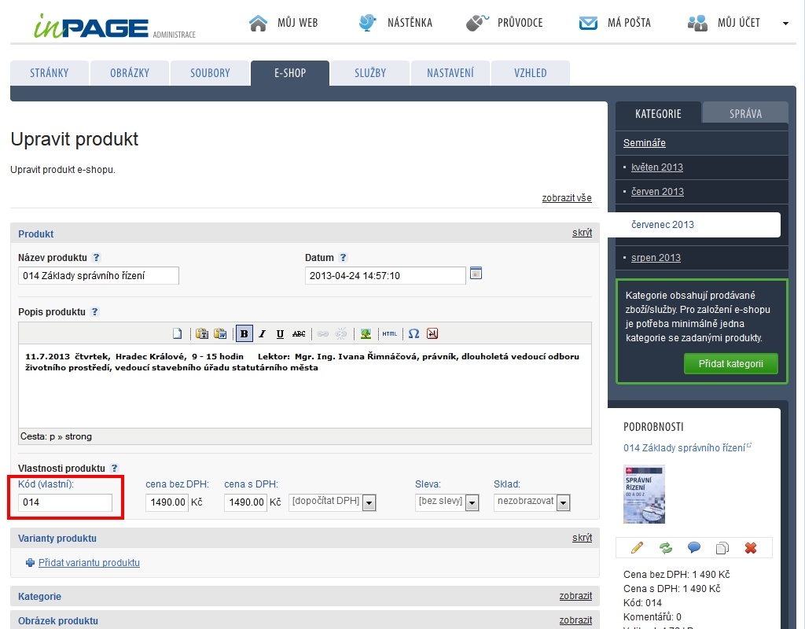805x629 pixels.
Task: Click the paste from Word icon
Action: (220, 333)
